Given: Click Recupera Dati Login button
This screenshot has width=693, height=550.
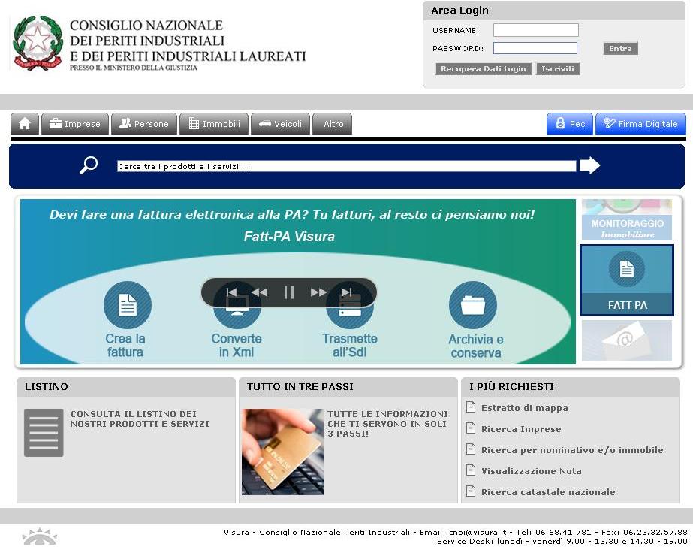Looking at the screenshot, I should pyautogui.click(x=484, y=69).
